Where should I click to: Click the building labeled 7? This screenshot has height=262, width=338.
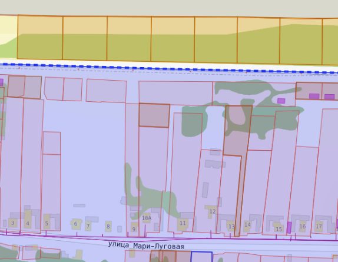pos(88,227)
